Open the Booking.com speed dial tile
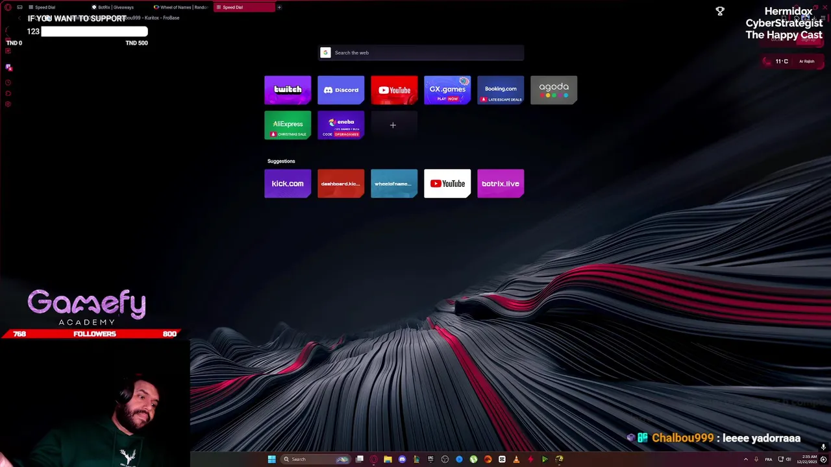 tap(501, 90)
